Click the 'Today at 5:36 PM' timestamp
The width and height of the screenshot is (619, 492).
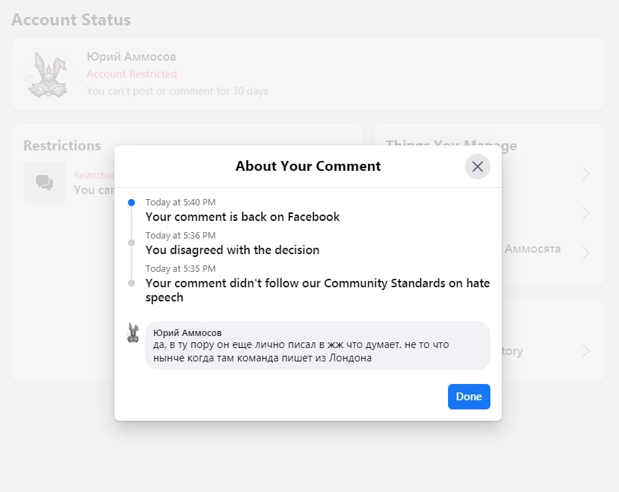click(x=180, y=235)
